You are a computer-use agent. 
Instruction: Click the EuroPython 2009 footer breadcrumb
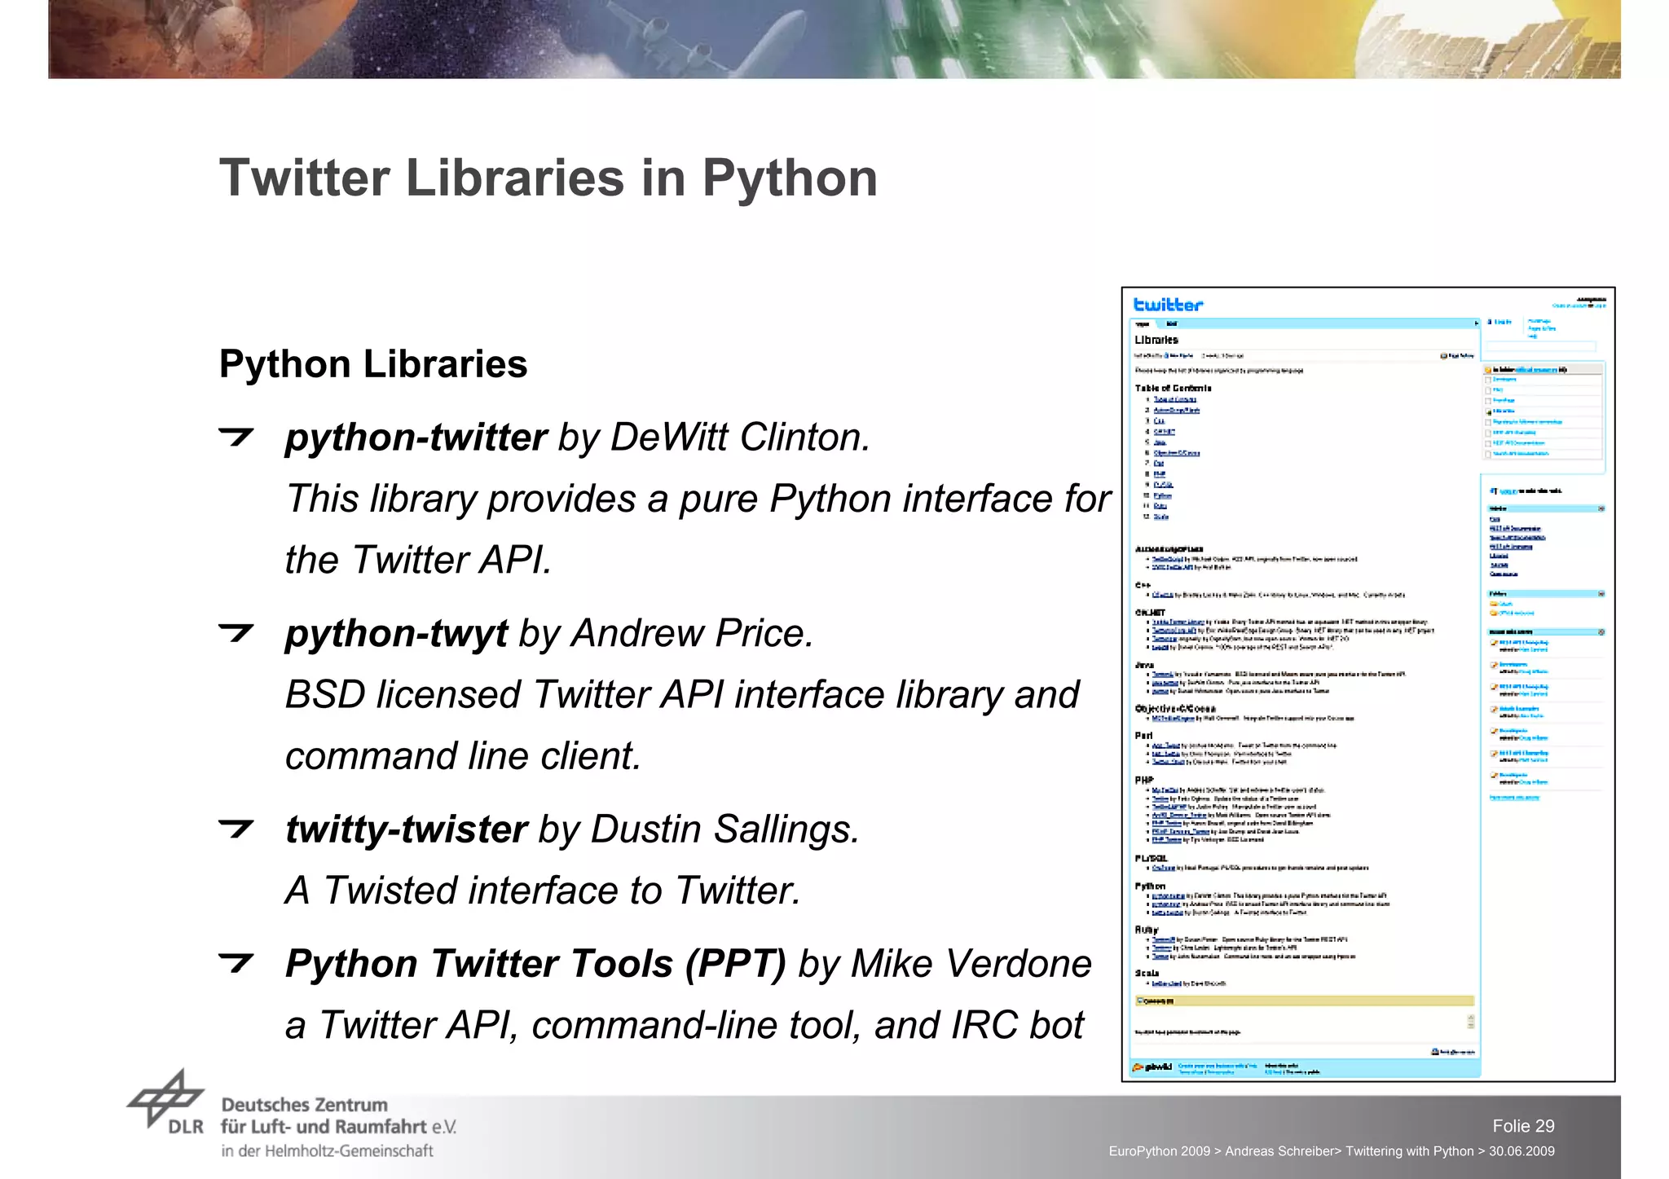(x=1332, y=1151)
